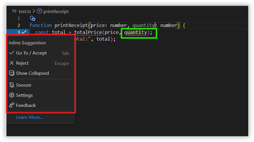Viewport: 254px width, 142px height.
Task: Click the TS file type icon
Action: coord(14,11)
